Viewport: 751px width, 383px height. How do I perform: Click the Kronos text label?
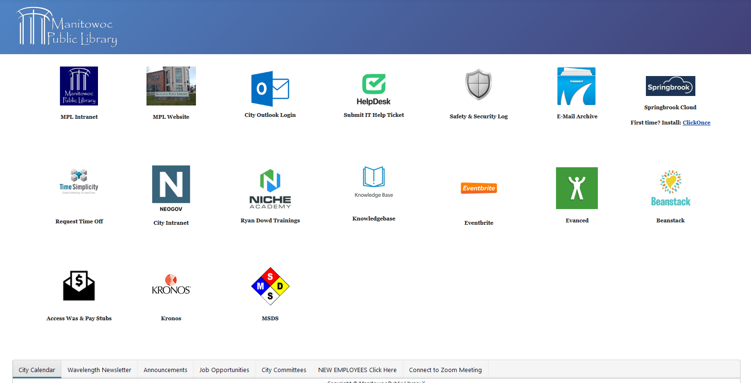click(x=171, y=318)
